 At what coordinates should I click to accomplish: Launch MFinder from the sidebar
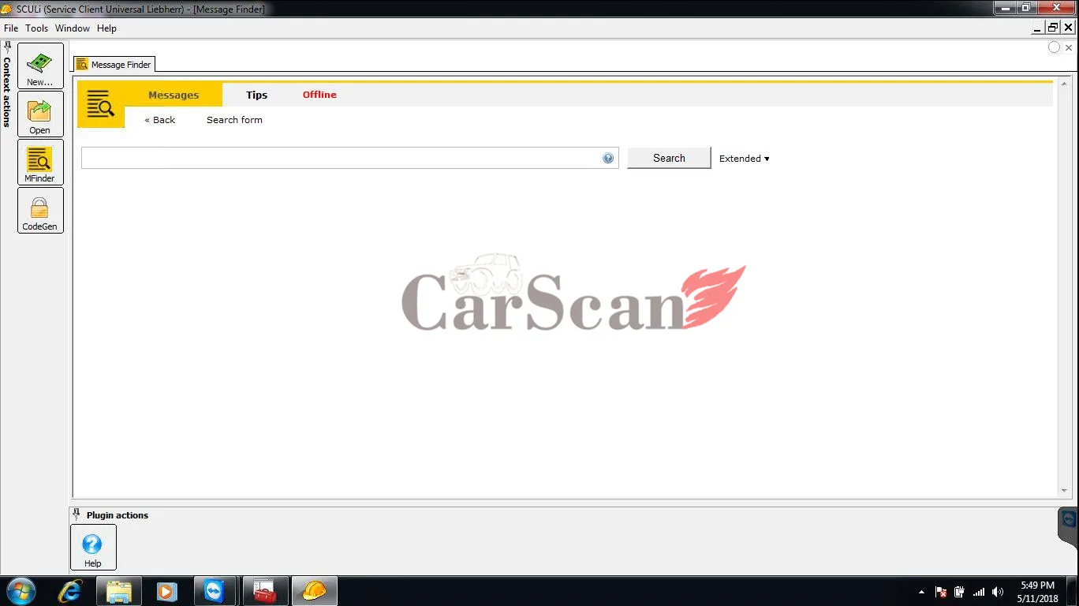tap(40, 163)
